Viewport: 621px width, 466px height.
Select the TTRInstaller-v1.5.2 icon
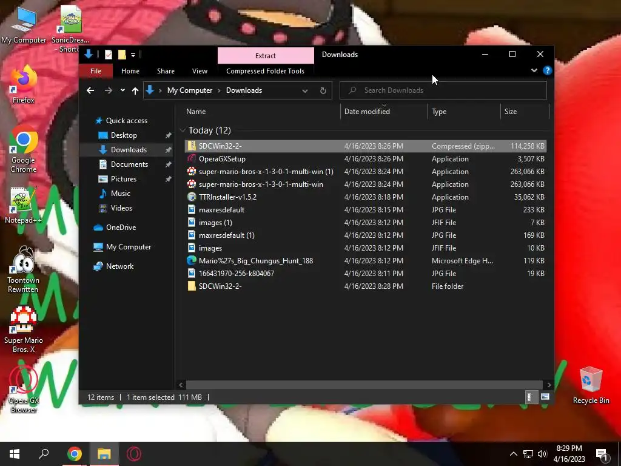[192, 197]
